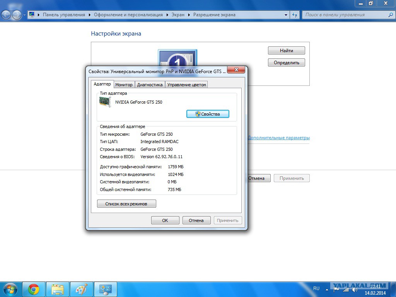Open address bar history dropdown arrow

tap(286, 15)
